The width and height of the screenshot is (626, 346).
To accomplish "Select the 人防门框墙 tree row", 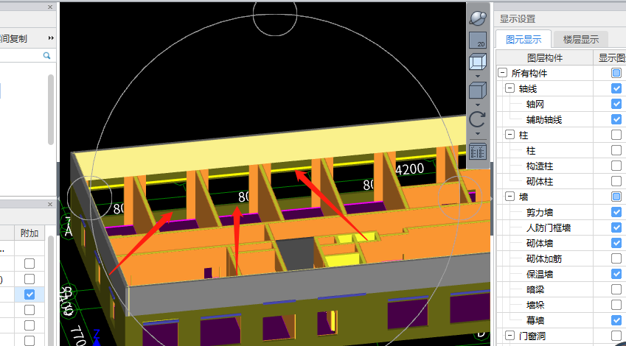I will click(549, 227).
